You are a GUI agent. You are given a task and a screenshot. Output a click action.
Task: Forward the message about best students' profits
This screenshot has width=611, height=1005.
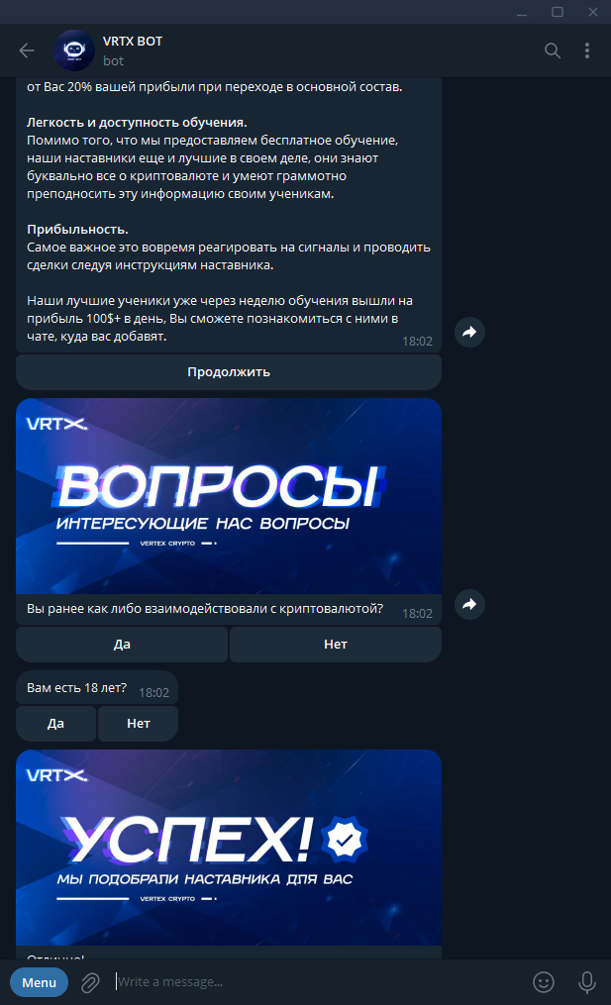click(x=470, y=332)
